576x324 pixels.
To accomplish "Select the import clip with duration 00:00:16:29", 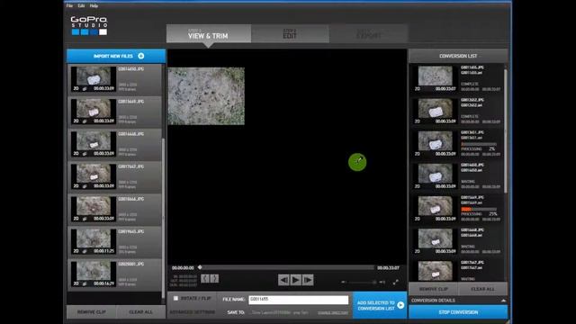I will (x=114, y=274).
